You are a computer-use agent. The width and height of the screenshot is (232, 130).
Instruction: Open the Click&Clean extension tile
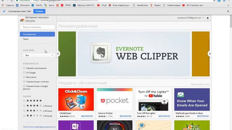(x=76, y=100)
